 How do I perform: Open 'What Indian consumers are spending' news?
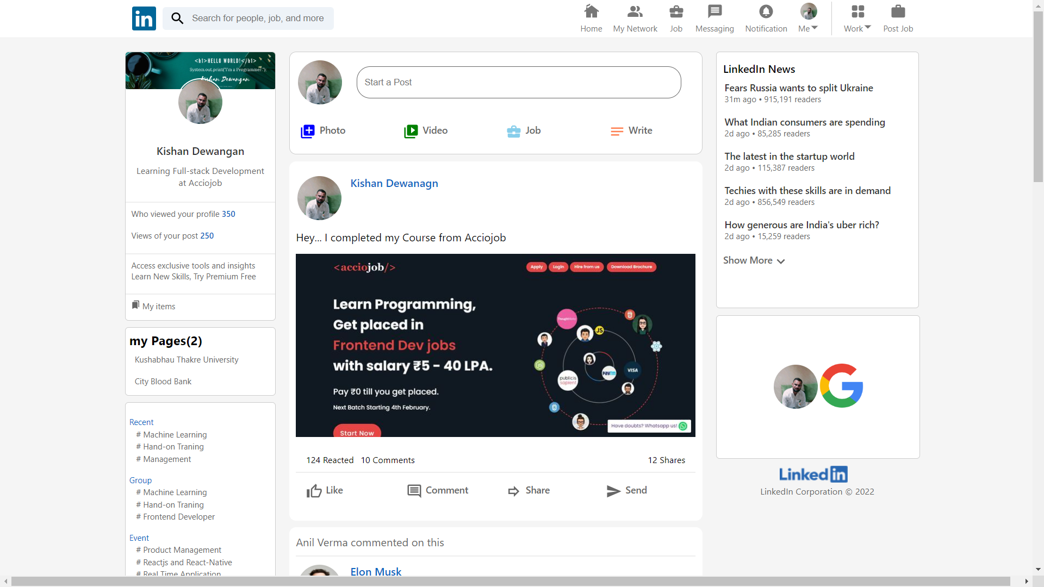tap(805, 122)
